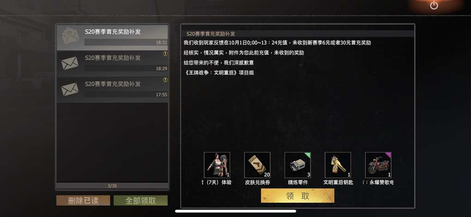The height and width of the screenshot is (217, 471).
Task: Click the 《王牌战争：文明重启》项目组 signature text
Action: point(219,72)
